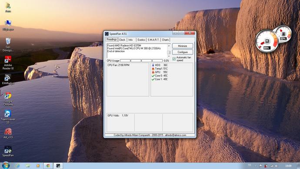Image resolution: width=300 pixels, height=169 pixels.
Task: Open the user folder desktop icon at top
Action: (8, 7)
